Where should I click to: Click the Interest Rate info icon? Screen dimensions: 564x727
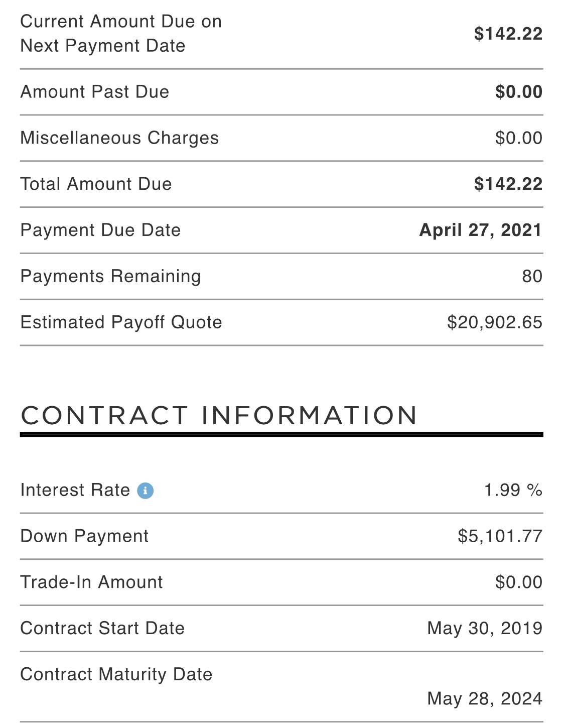coord(145,491)
